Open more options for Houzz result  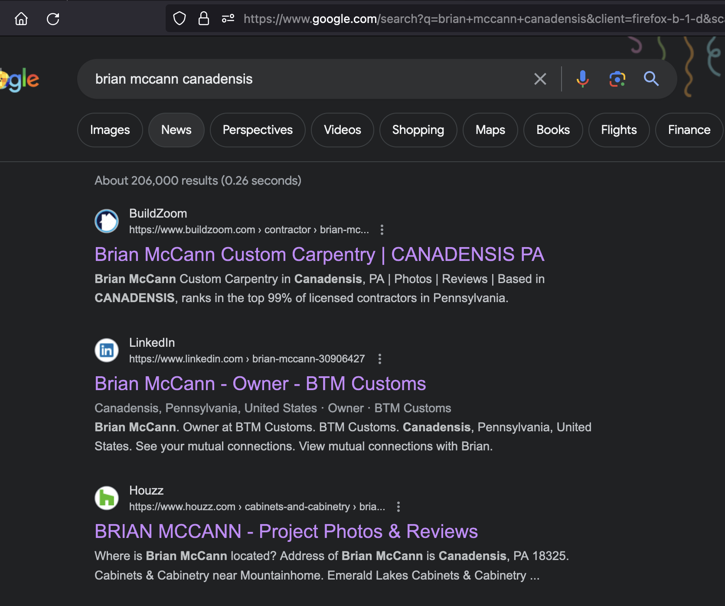[398, 507]
